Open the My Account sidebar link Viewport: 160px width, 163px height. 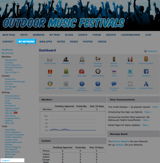pos(8,53)
